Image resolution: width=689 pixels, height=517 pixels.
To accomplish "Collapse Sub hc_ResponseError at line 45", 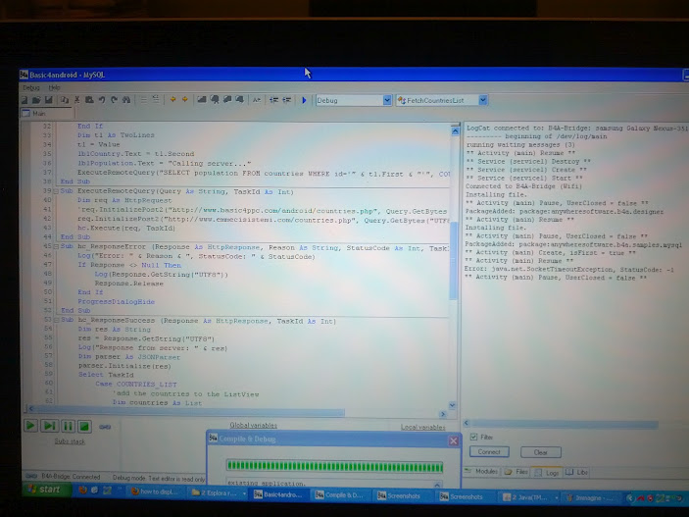I will 56,247.
